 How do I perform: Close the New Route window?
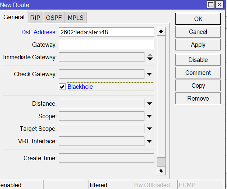pyautogui.click(x=220, y=5)
